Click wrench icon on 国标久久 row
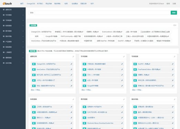This screenshot has height=129, width=180. tap(71, 118)
